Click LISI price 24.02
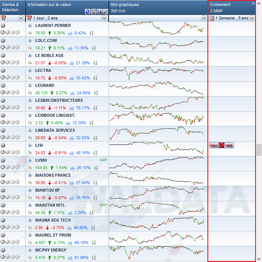This screenshot has height=262, width=262. tap(40, 153)
